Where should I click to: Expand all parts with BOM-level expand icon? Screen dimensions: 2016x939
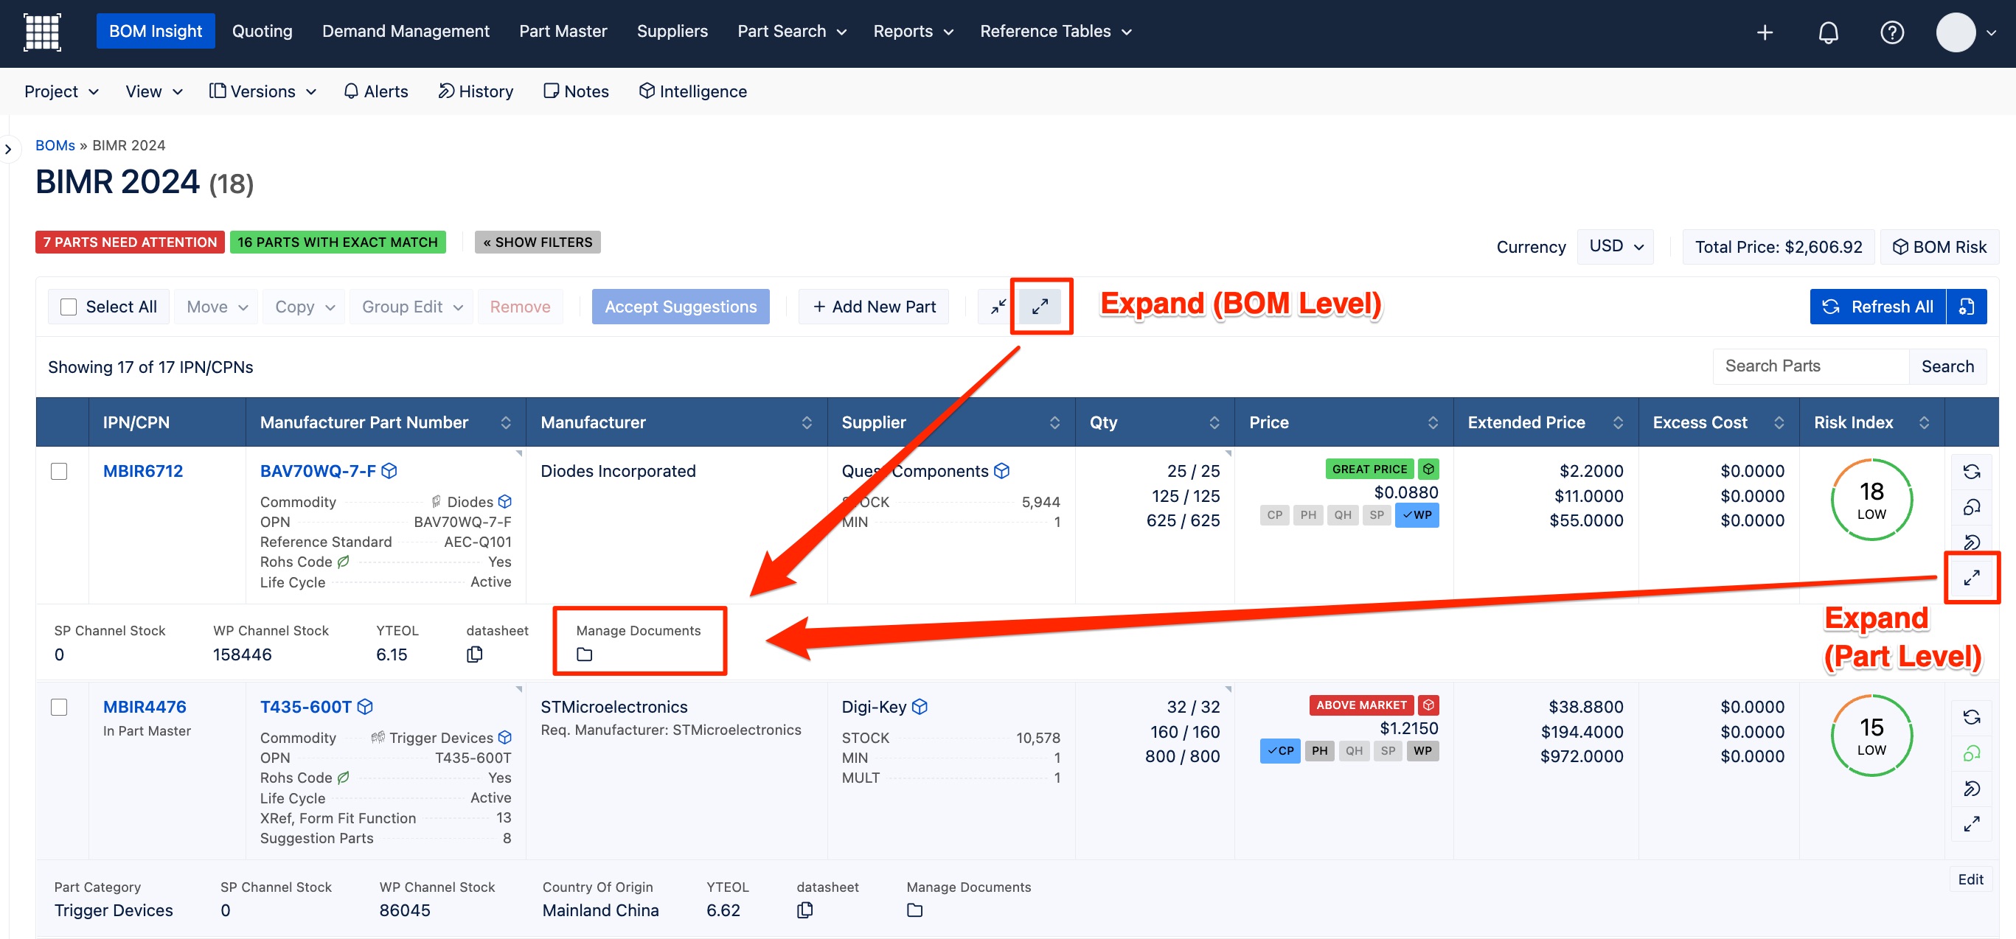coord(1040,307)
